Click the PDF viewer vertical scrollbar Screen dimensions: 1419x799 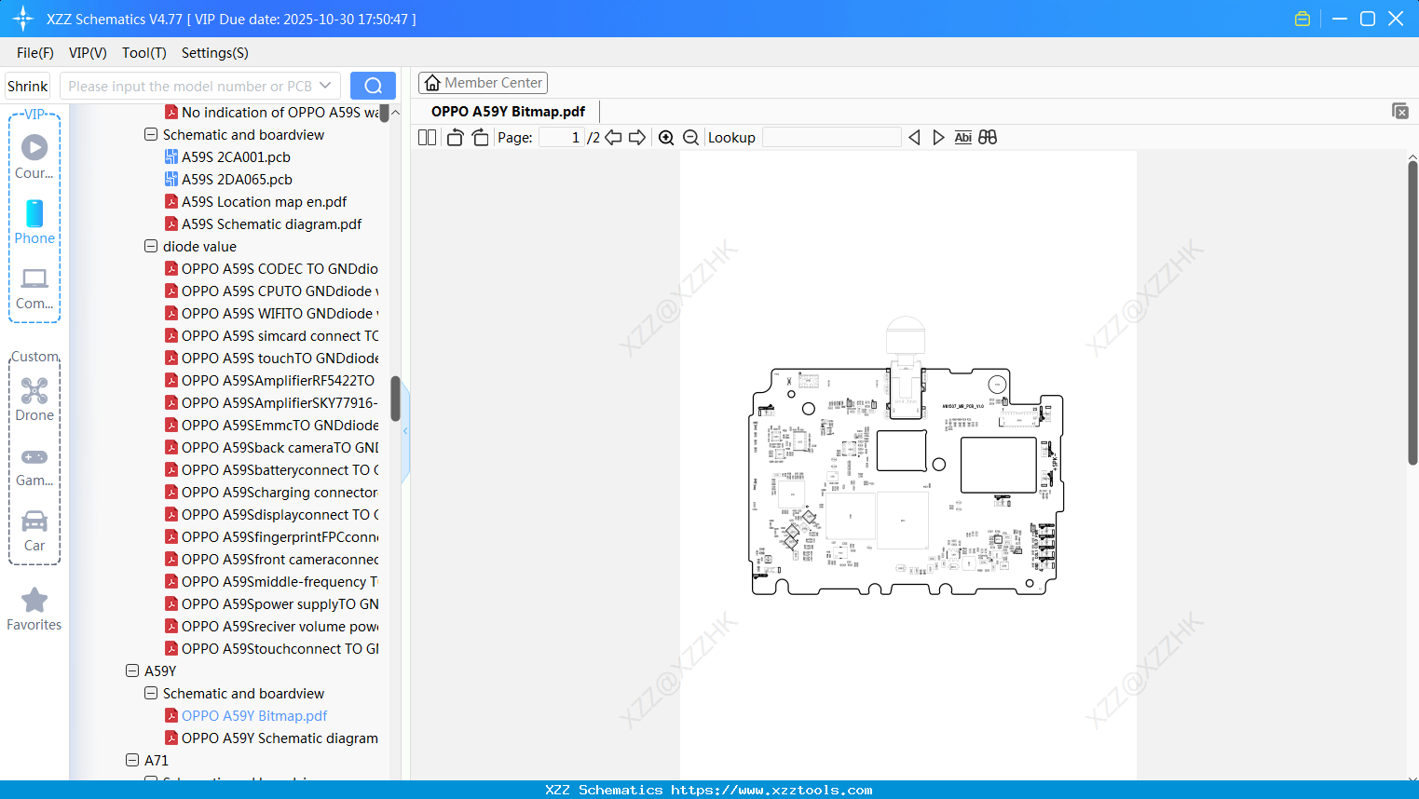1412,313
